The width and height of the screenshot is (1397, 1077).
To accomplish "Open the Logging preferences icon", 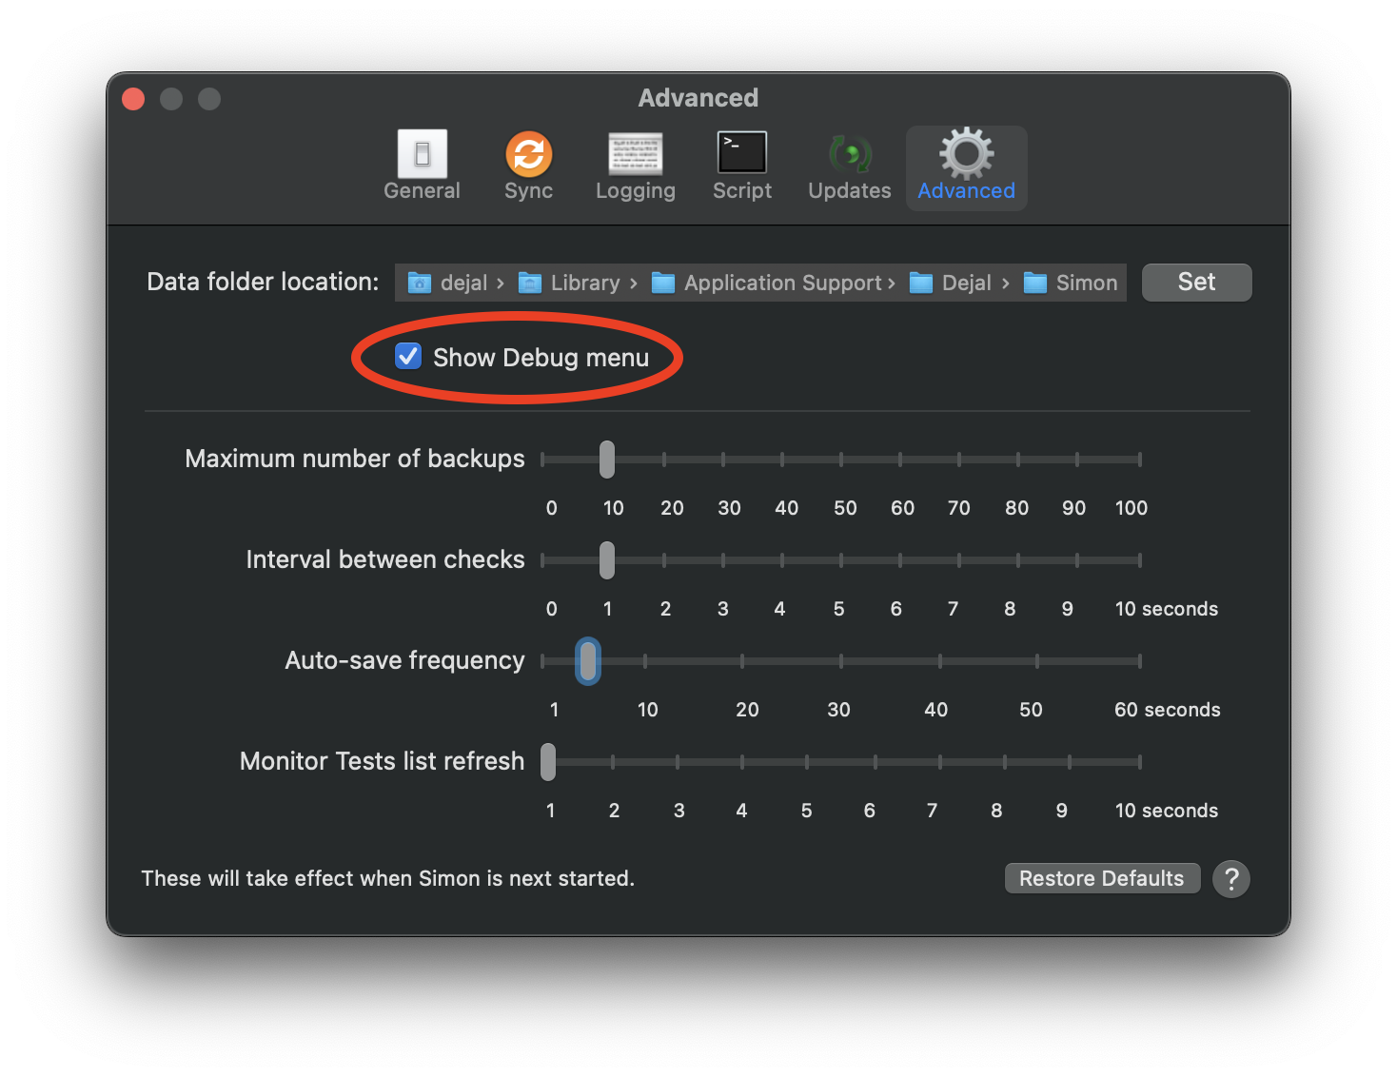I will [636, 154].
